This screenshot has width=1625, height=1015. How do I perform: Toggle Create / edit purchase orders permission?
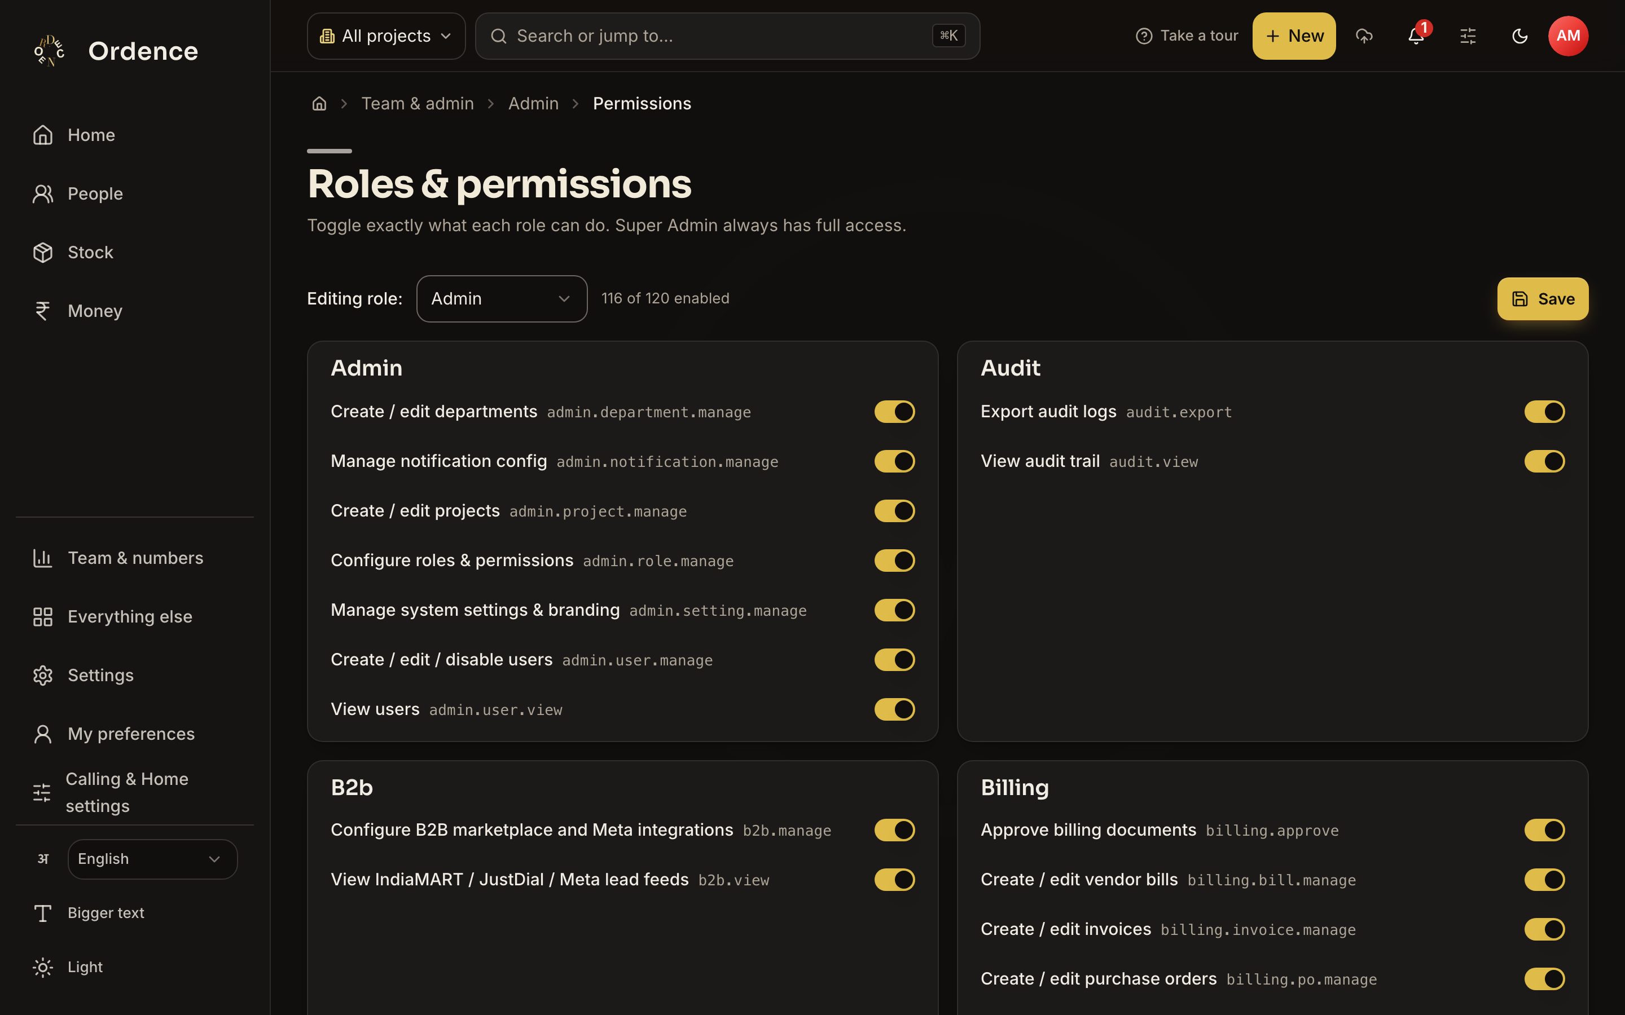click(1544, 979)
